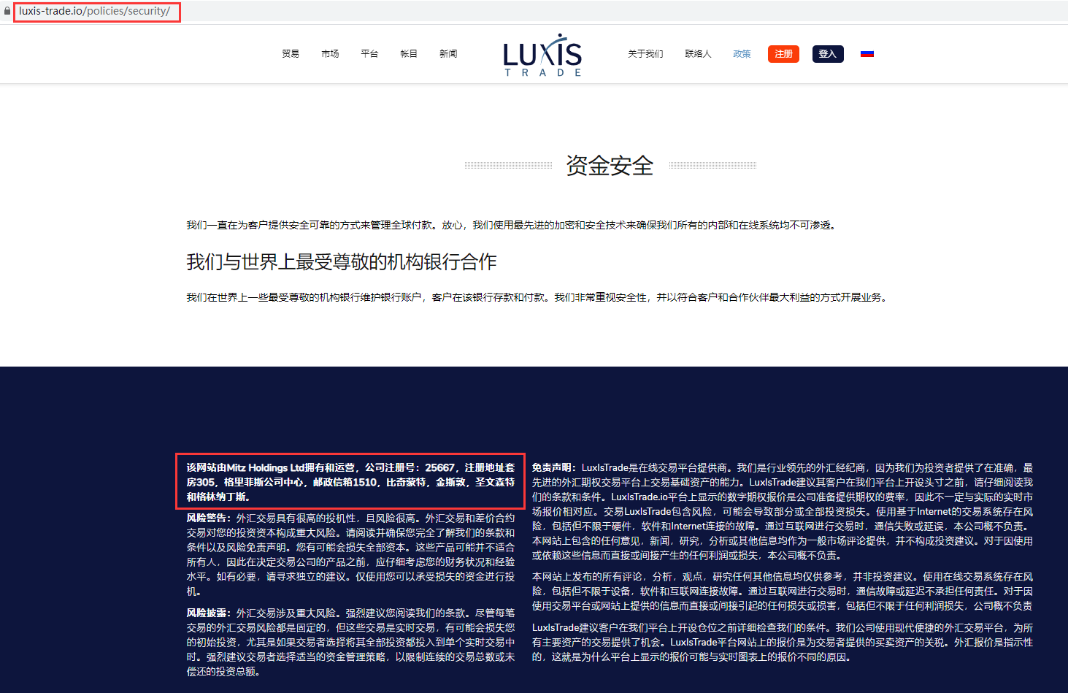Select the 资金安全 page heading
The width and height of the screenshot is (1068, 693).
(610, 166)
